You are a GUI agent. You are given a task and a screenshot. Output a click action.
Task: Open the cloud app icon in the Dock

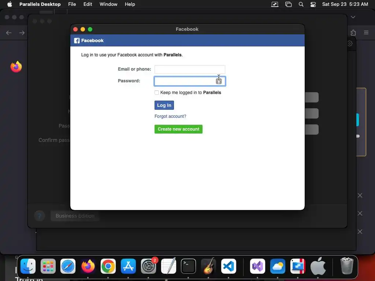[x=278, y=266]
